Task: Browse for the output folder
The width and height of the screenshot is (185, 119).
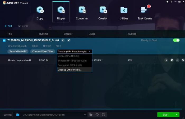Action: pos(91,115)
